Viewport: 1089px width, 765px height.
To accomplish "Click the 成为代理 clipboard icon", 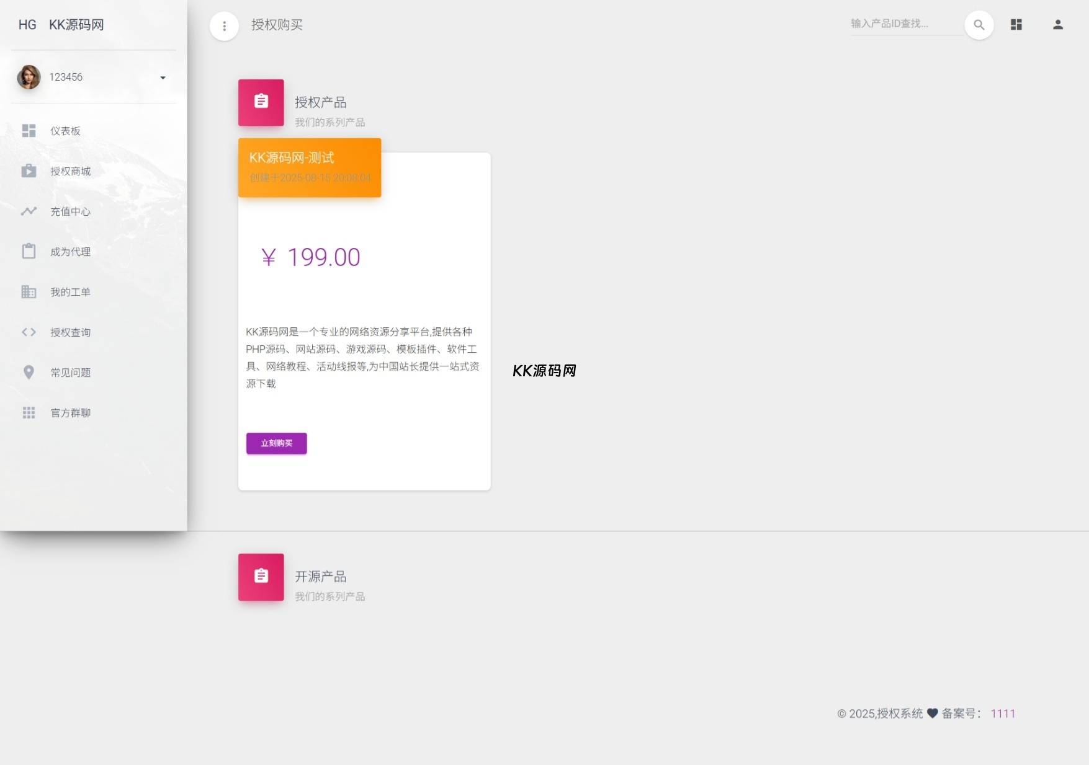I will [29, 251].
